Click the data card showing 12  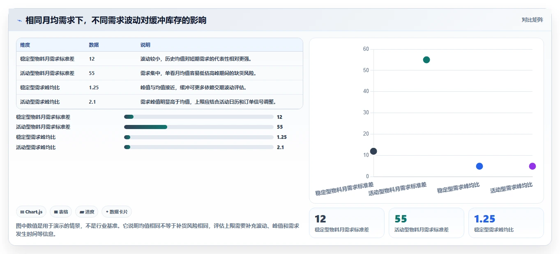pyautogui.click(x=347, y=223)
